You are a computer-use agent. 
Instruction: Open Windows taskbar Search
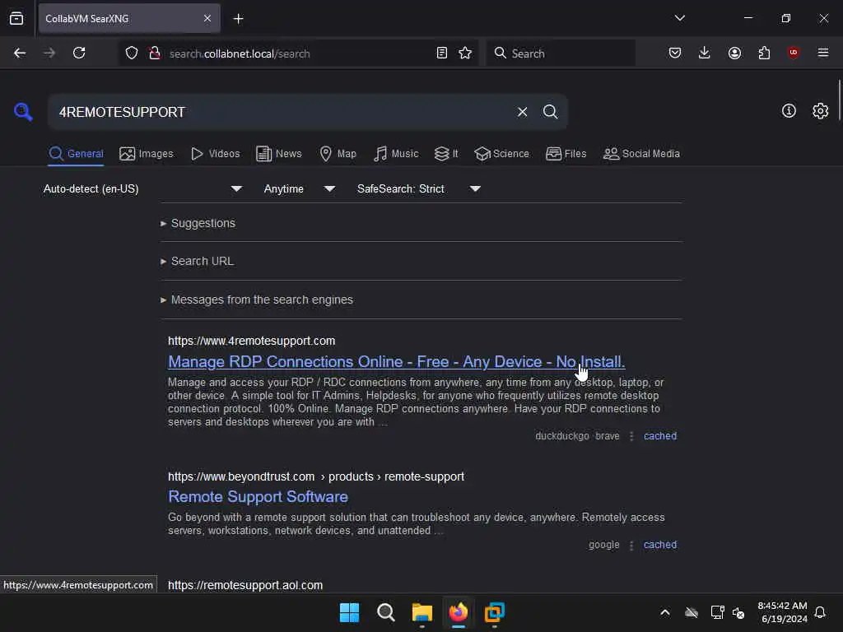385,612
